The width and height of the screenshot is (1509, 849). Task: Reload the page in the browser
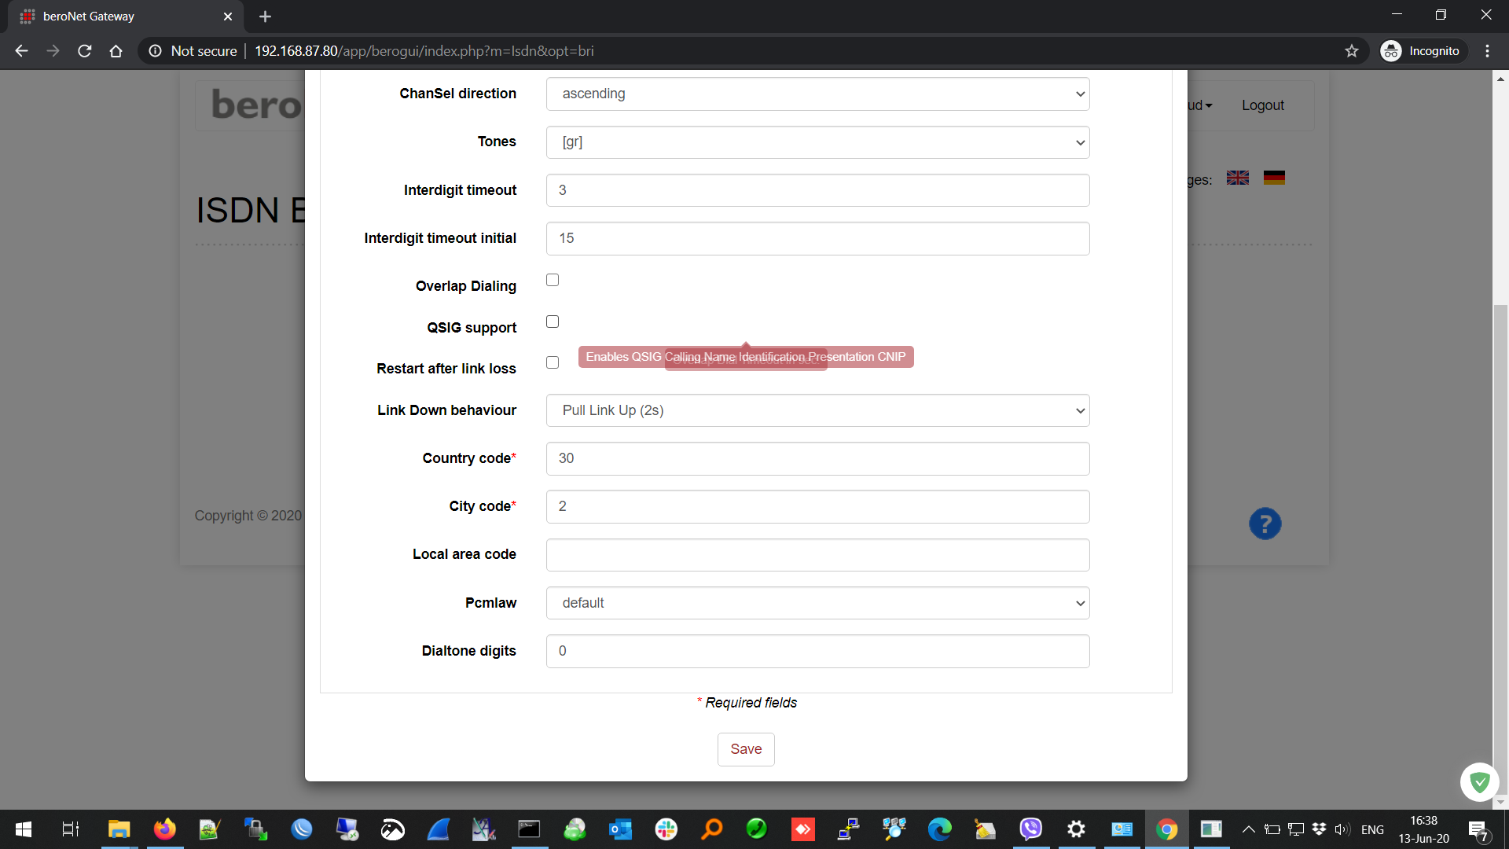click(85, 51)
